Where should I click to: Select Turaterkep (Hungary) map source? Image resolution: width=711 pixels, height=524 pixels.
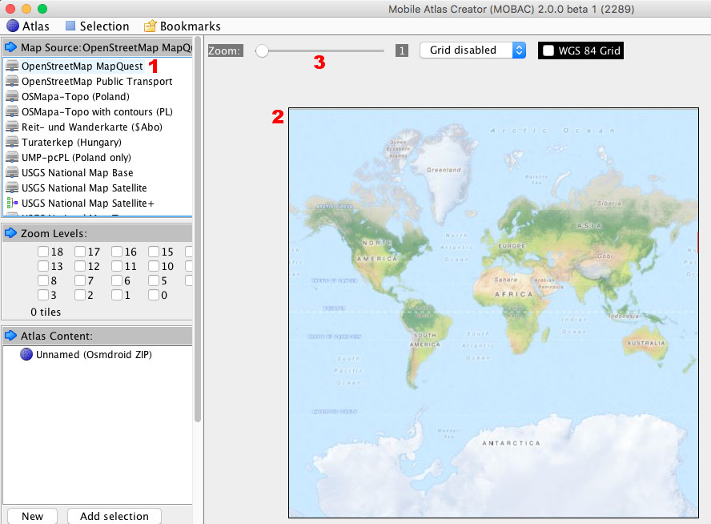[x=71, y=142]
